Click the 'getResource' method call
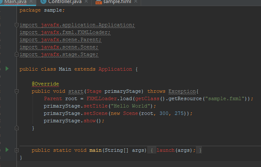Image resolution: width=261 pixels, height=167 pixels. [185, 98]
